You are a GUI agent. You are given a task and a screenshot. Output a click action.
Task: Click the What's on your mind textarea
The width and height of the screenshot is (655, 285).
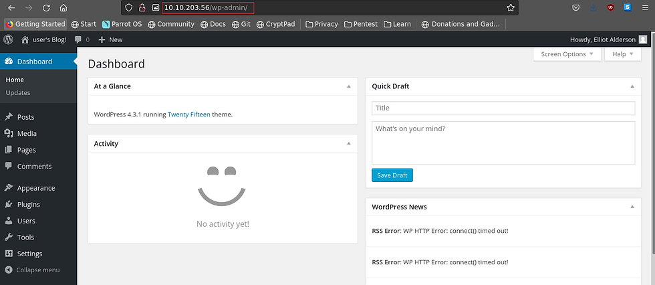point(503,142)
